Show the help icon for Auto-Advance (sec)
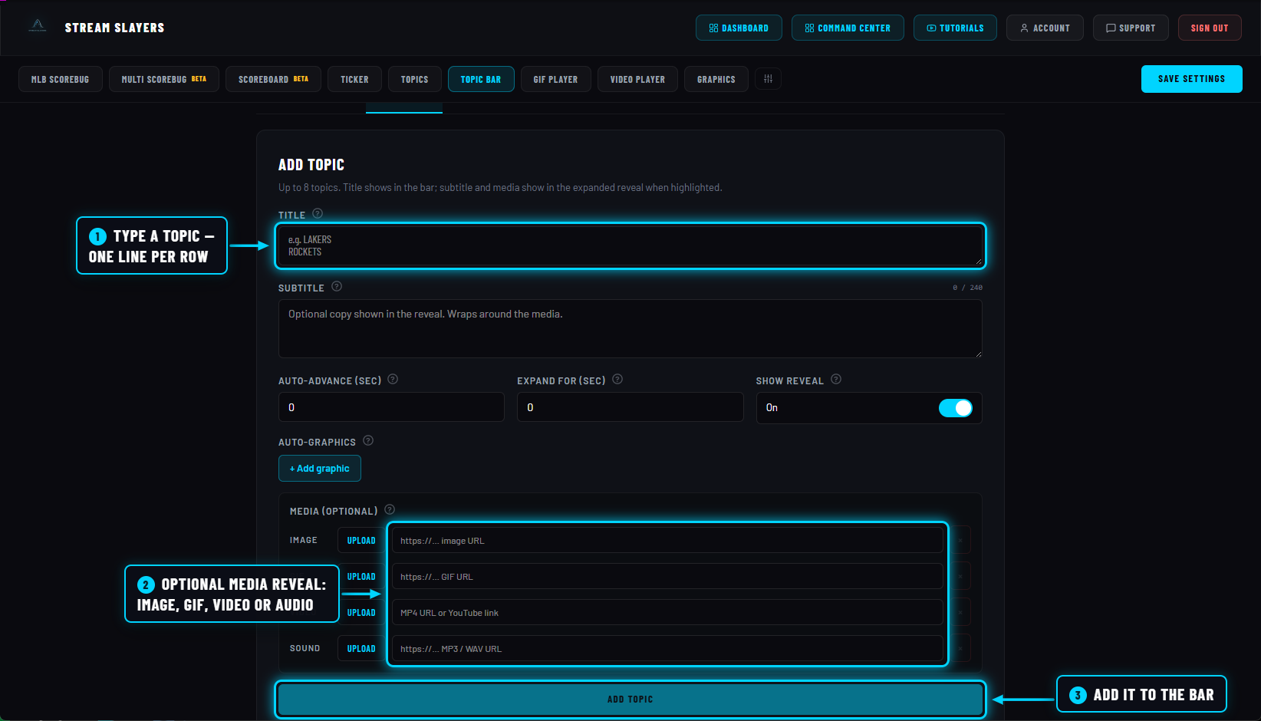Screen dimensions: 1261x721 [x=393, y=379]
